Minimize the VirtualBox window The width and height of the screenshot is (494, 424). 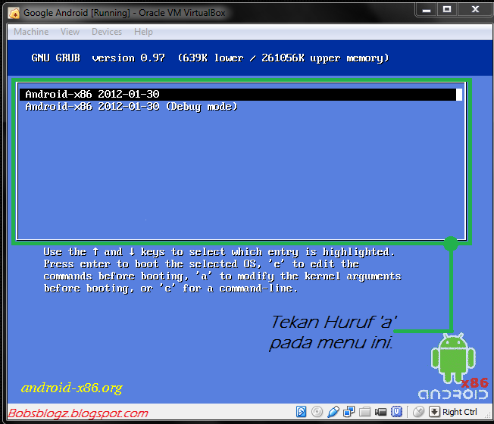[x=427, y=10]
